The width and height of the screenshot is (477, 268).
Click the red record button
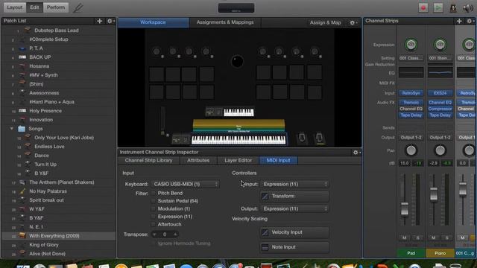pyautogui.click(x=423, y=7)
